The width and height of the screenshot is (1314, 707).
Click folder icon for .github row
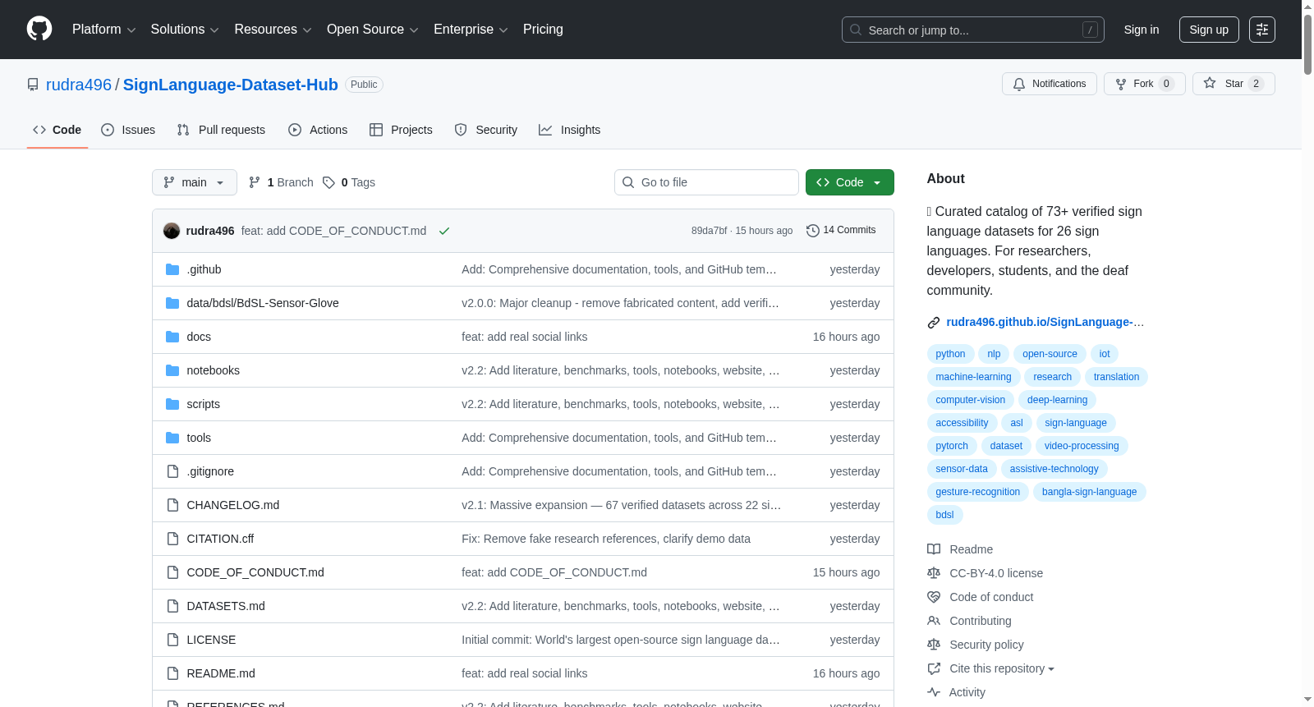[x=172, y=269]
